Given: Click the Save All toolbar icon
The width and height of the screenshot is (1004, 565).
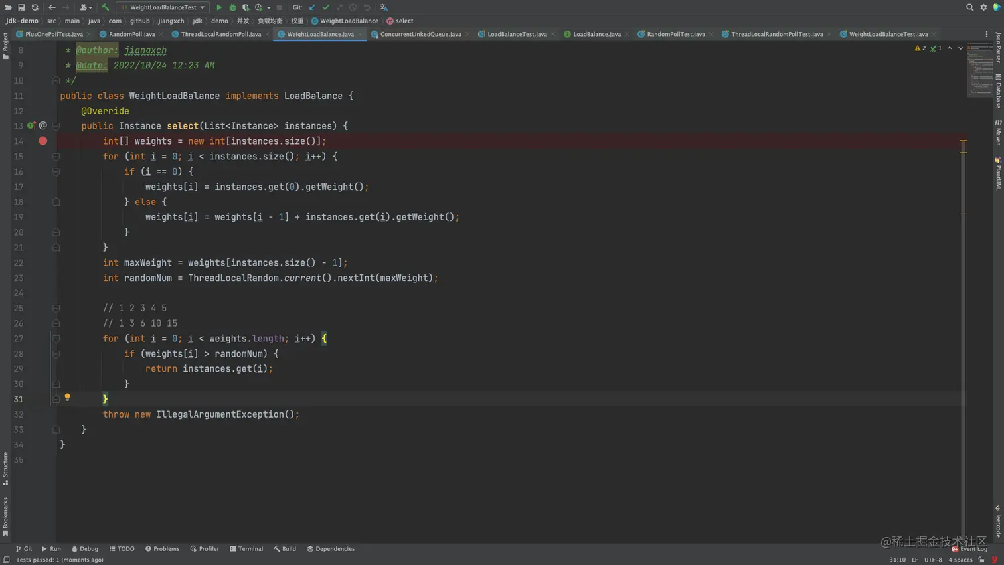Looking at the screenshot, I should 21,7.
